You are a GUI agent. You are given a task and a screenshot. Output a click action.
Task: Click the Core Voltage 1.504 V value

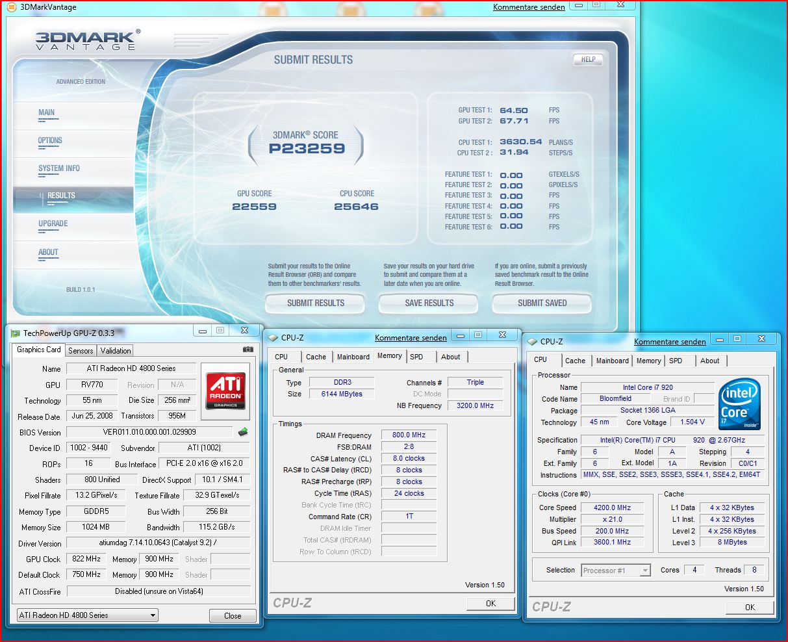click(x=693, y=422)
